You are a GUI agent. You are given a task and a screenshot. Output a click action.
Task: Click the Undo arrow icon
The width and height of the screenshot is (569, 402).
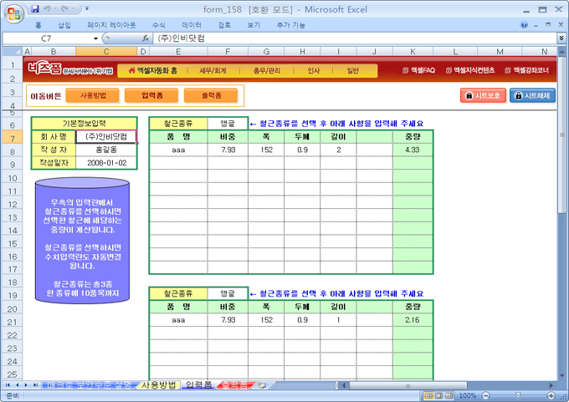tap(48, 9)
